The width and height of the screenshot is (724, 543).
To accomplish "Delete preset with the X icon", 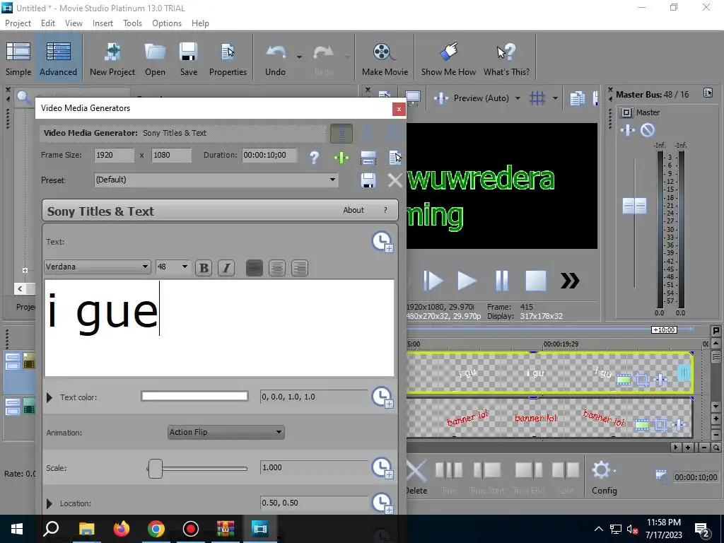I will point(395,180).
